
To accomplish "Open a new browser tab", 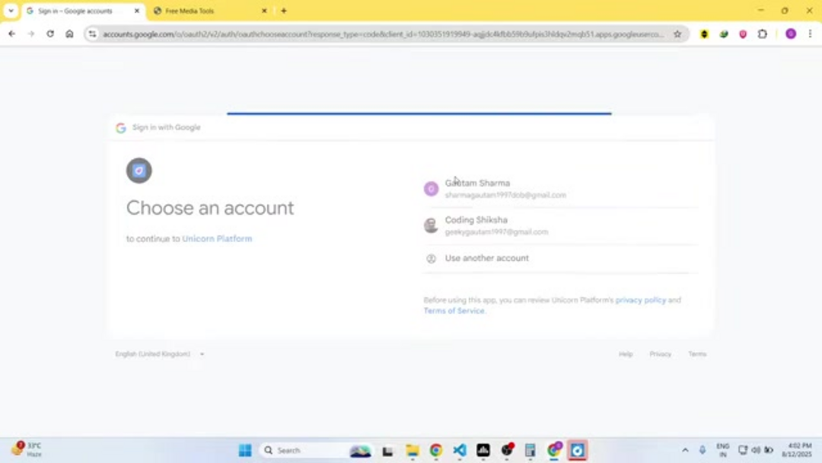I will [284, 11].
